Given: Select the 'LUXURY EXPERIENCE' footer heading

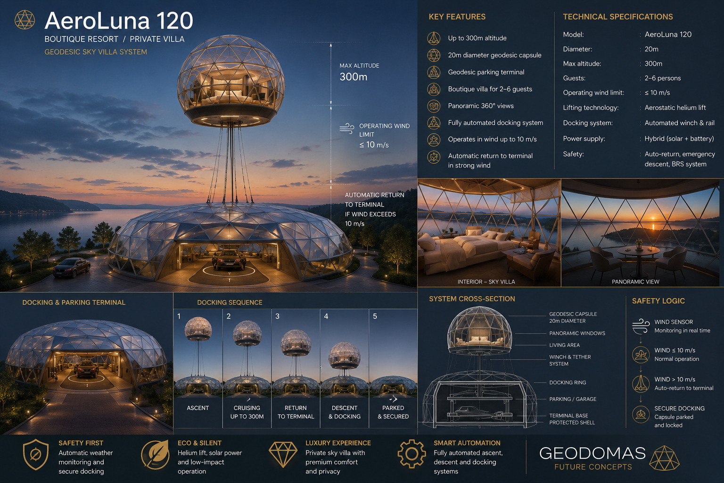Looking at the screenshot, I should point(338,443).
